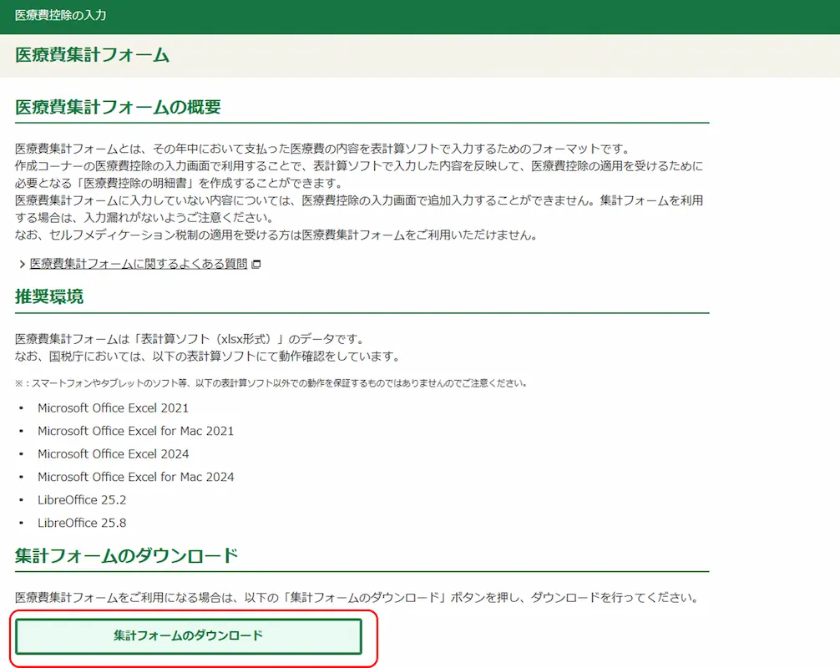Click the external link icon beside the FAQ link
The height and width of the screenshot is (668, 840).
(x=256, y=265)
